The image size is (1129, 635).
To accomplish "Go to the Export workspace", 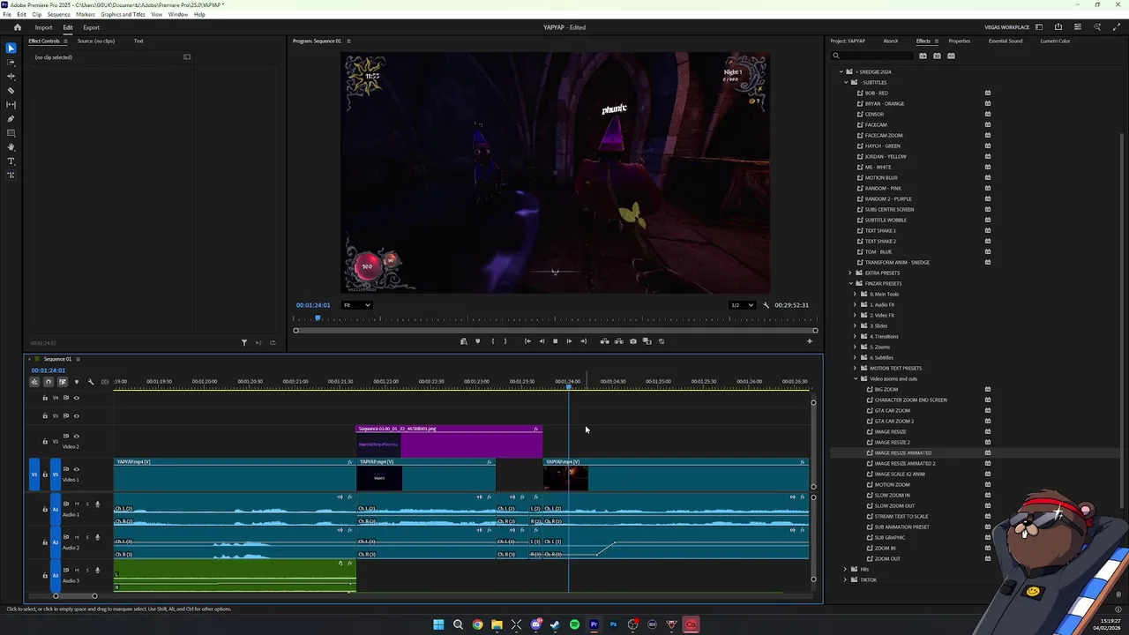I will [91, 27].
